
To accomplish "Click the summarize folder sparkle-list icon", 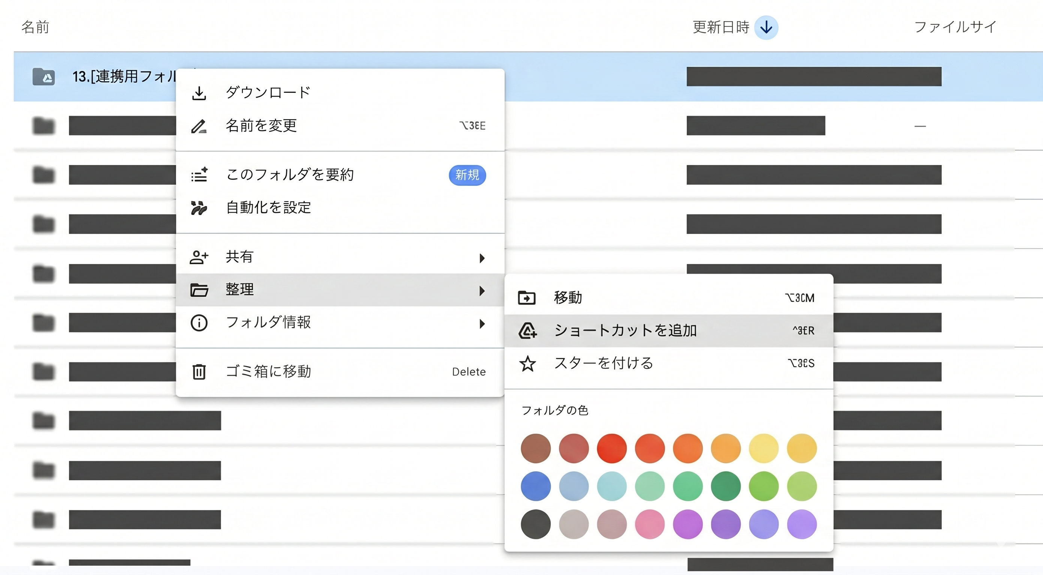I will coord(199,175).
